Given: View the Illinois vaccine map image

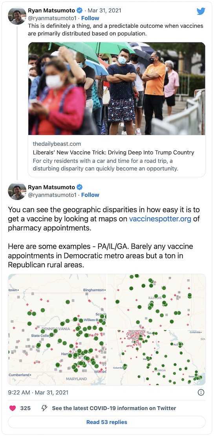Looking at the screenshot, I should (x=157, y=302).
